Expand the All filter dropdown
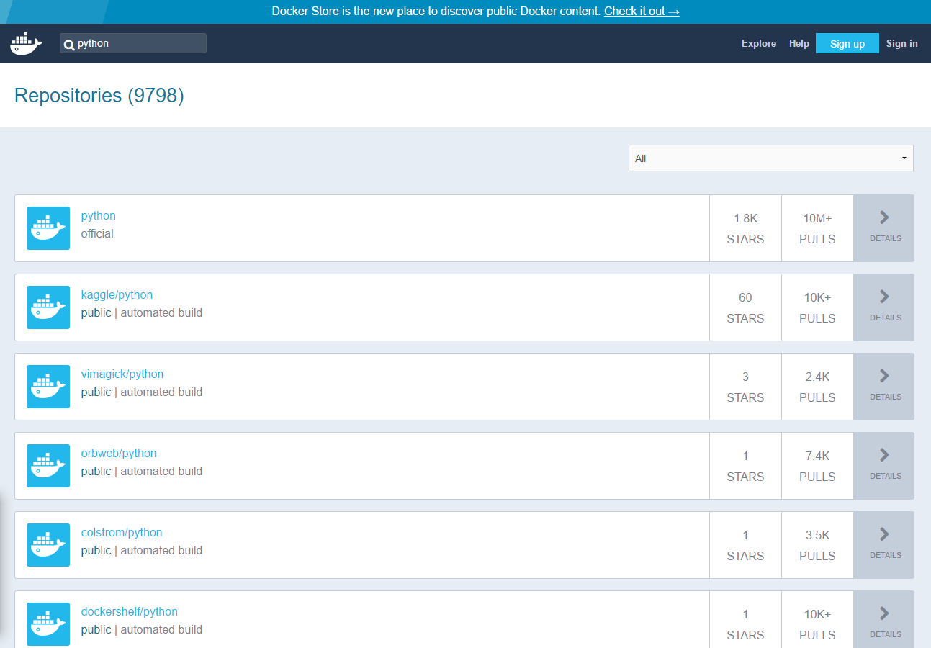This screenshot has width=931, height=648. [x=770, y=158]
